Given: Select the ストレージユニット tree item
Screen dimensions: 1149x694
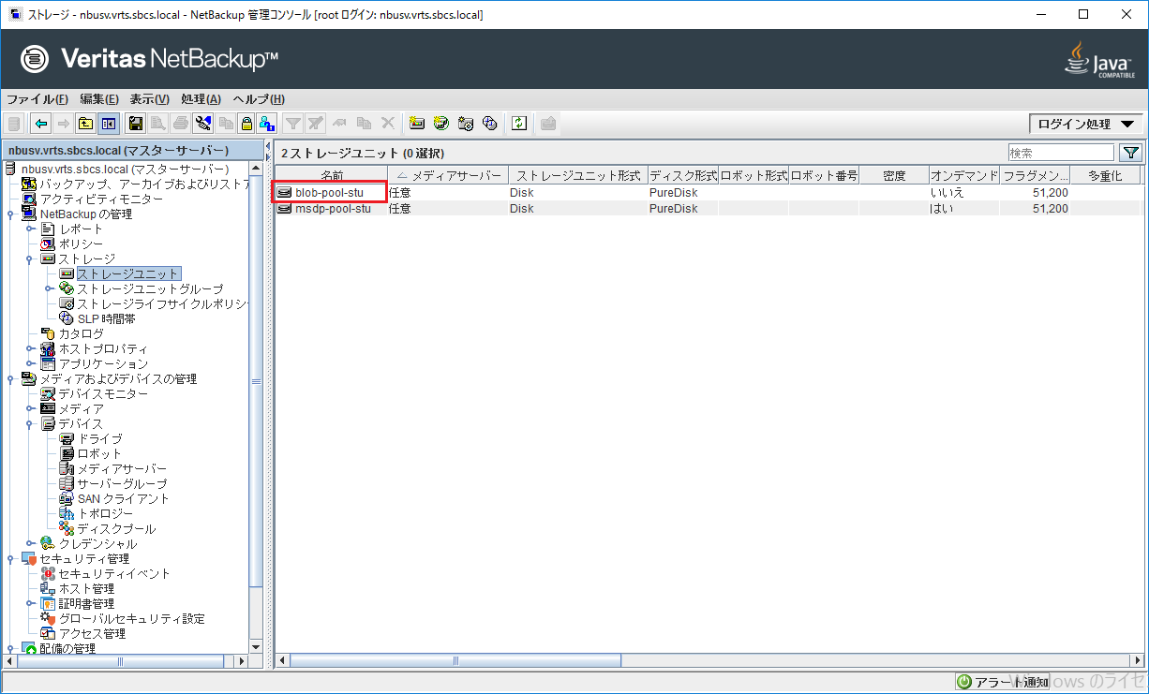Looking at the screenshot, I should pyautogui.click(x=128, y=274).
